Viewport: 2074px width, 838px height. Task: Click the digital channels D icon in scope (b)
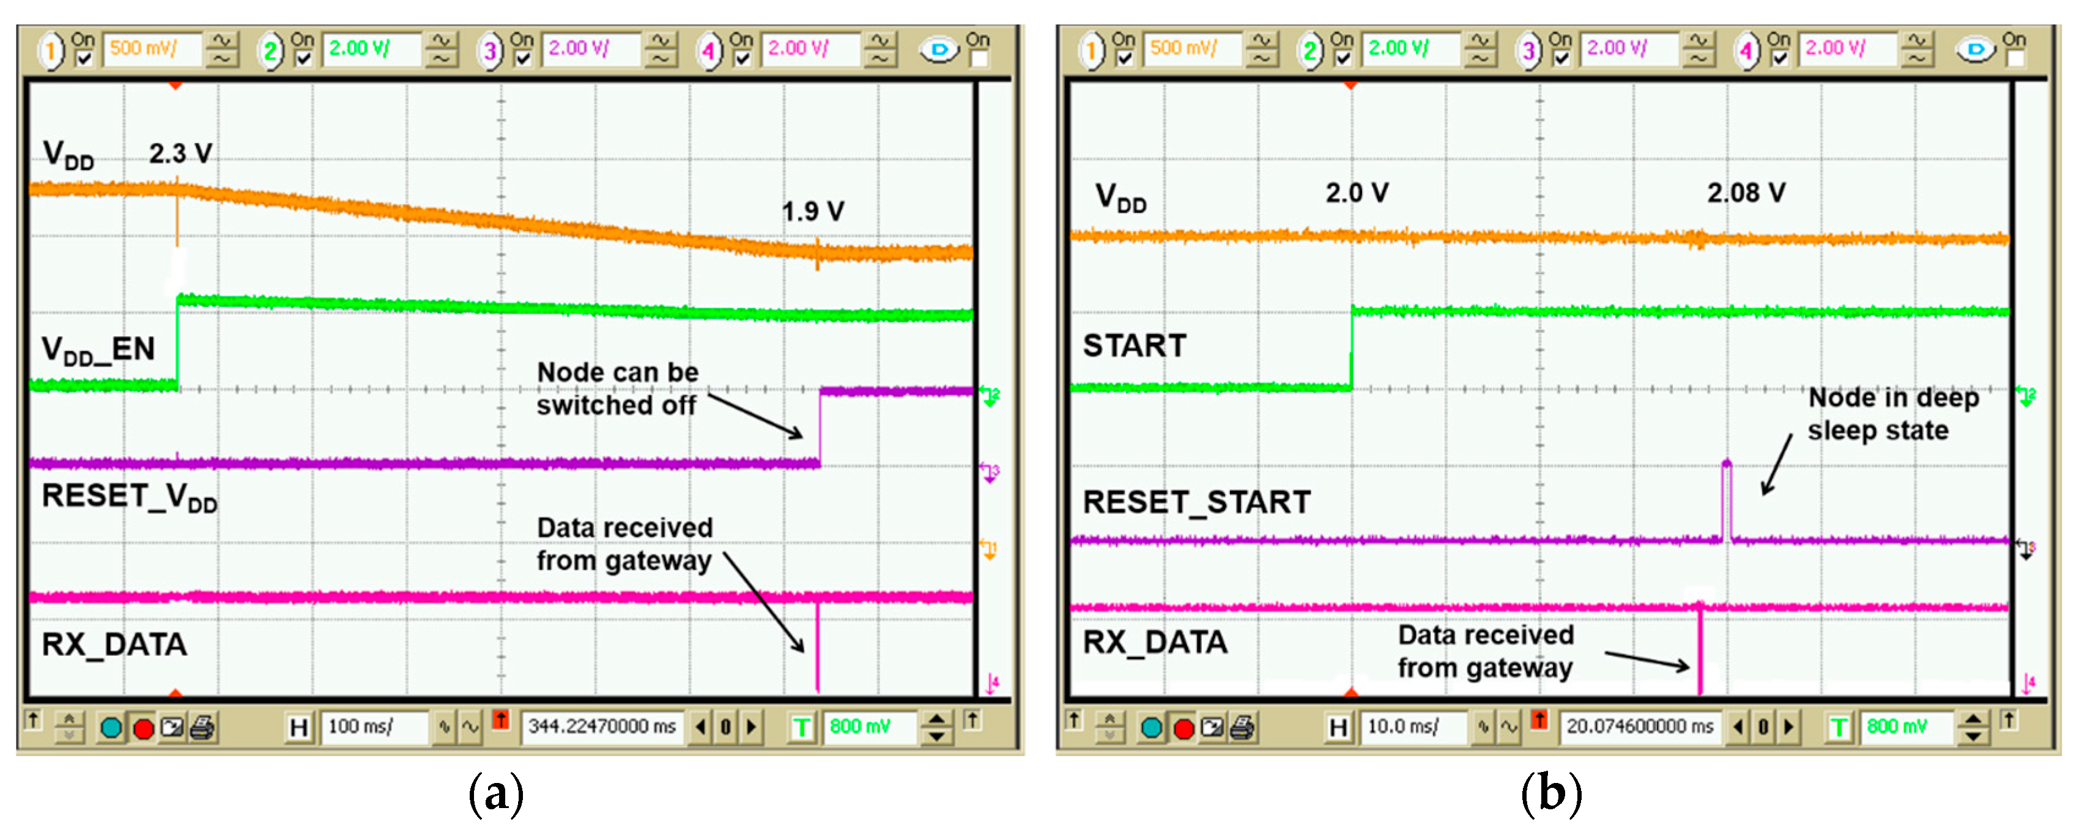point(1976,51)
